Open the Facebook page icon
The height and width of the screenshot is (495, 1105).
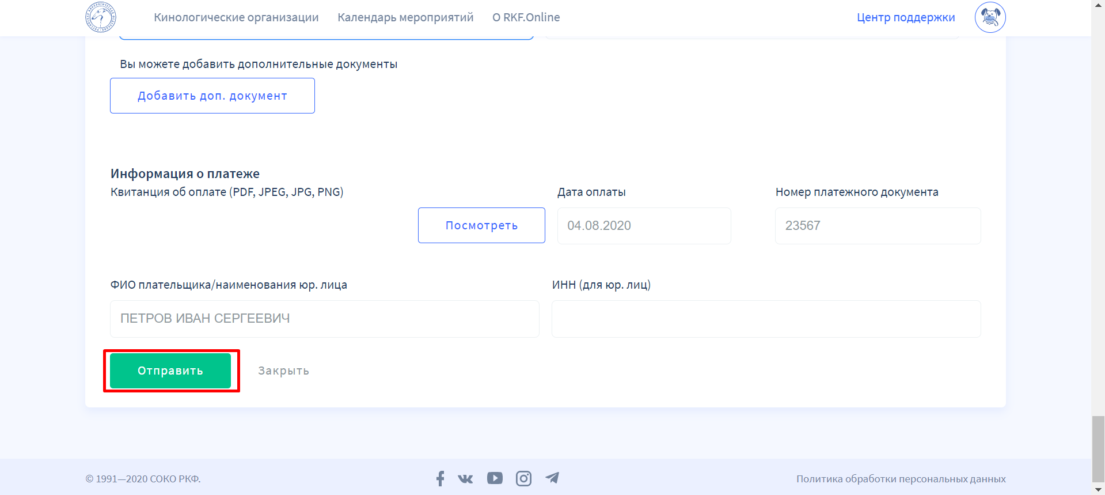tap(440, 478)
